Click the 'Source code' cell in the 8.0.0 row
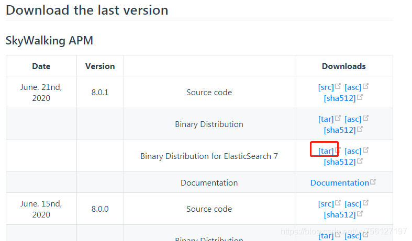 point(209,209)
